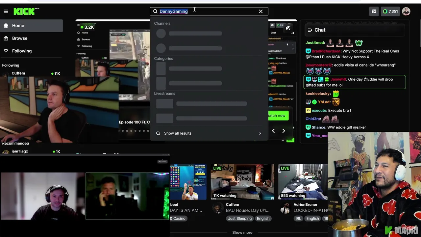
Task: Click the Channels heading in search results
Action: [162, 24]
